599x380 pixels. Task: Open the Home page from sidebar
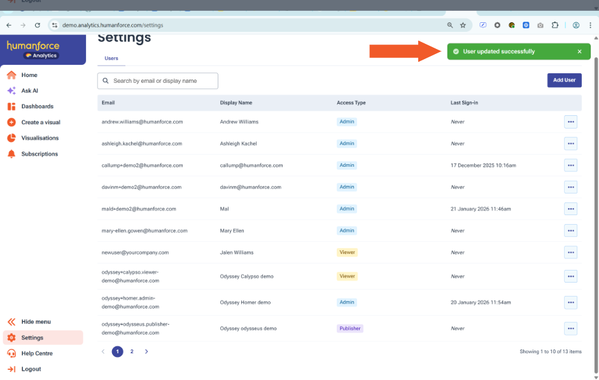pos(29,75)
